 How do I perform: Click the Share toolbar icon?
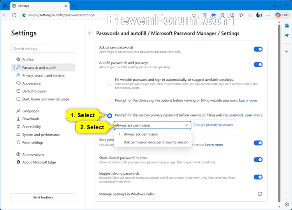(250, 15)
